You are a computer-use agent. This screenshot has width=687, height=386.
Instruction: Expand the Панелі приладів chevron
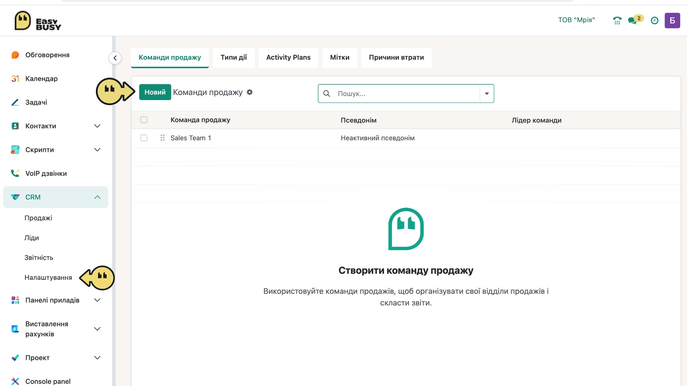(97, 300)
